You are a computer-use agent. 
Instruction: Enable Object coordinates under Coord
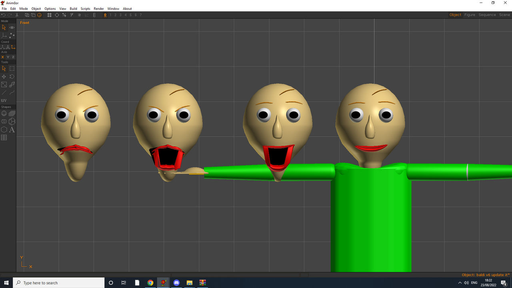point(8,47)
